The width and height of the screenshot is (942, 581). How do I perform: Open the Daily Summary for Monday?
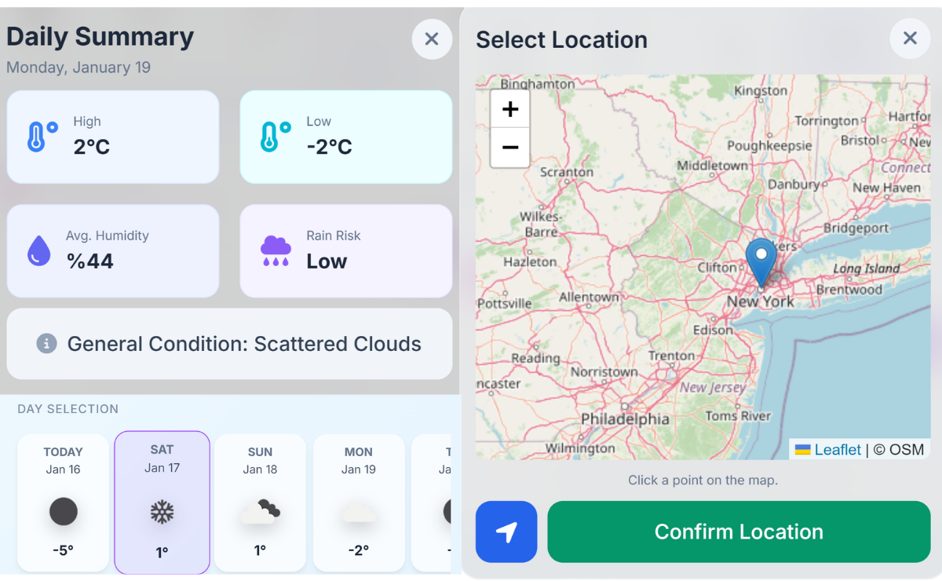tap(100, 37)
